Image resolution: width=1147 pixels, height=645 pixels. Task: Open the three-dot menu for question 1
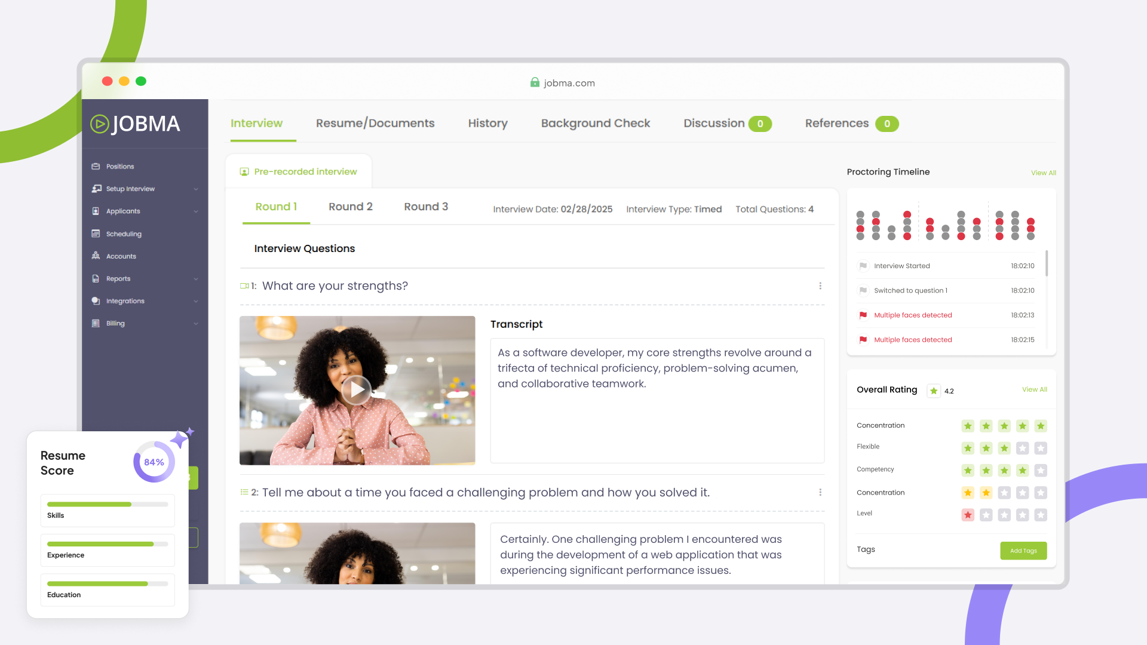[820, 286]
